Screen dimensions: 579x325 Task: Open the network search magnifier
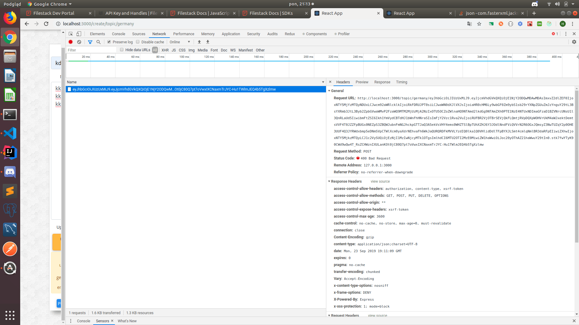tap(98, 42)
